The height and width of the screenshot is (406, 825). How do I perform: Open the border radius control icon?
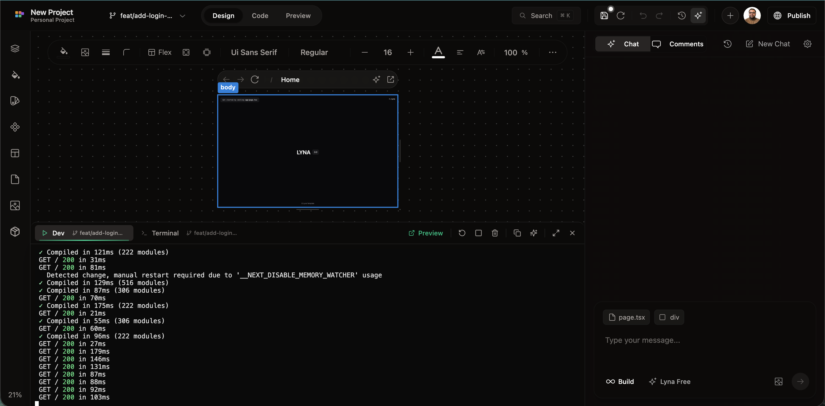(127, 52)
